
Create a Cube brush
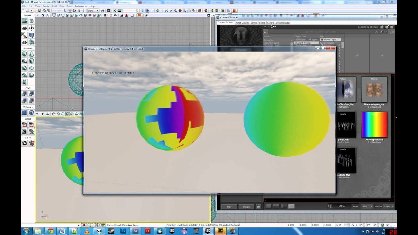tap(24, 54)
